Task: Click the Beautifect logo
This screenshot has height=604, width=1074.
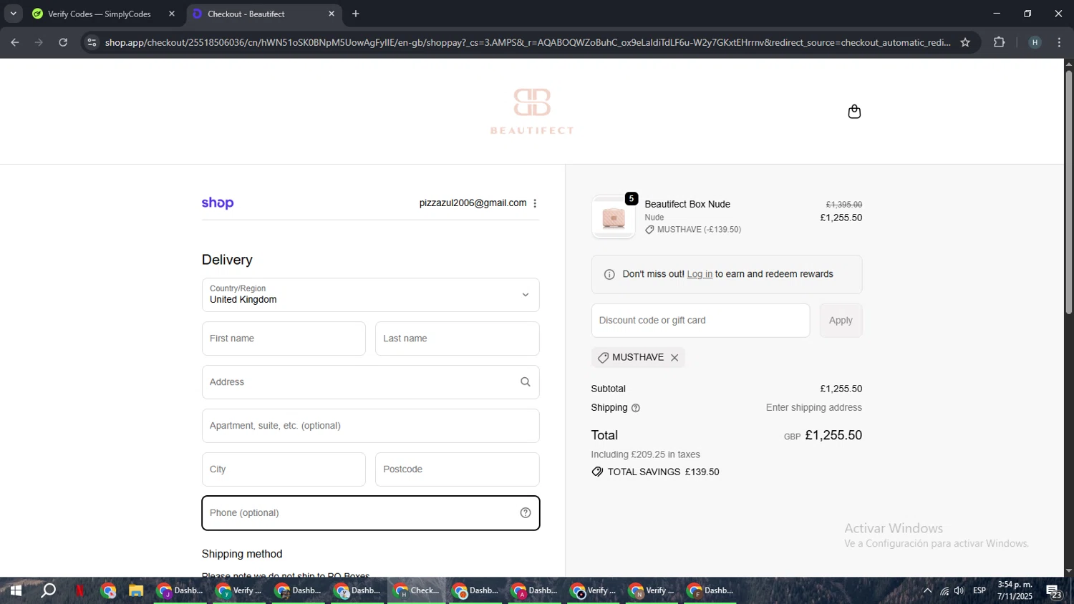Action: click(x=532, y=111)
